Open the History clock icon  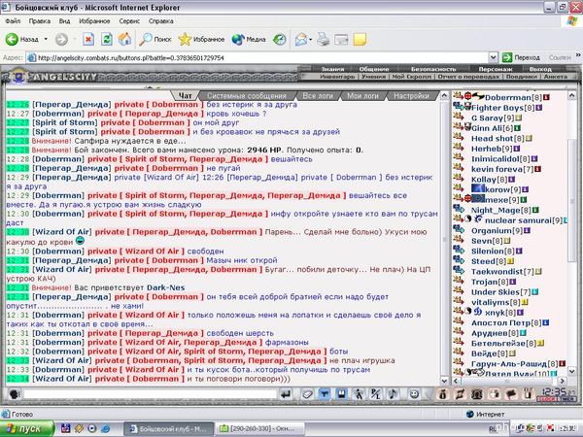[x=280, y=40]
